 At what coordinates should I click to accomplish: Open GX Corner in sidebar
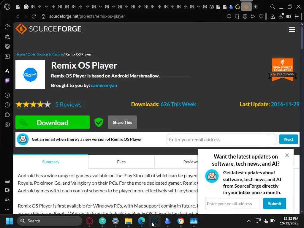[7, 199]
